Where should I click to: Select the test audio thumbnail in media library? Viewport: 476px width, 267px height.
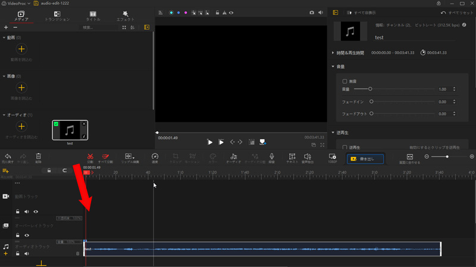(70, 130)
